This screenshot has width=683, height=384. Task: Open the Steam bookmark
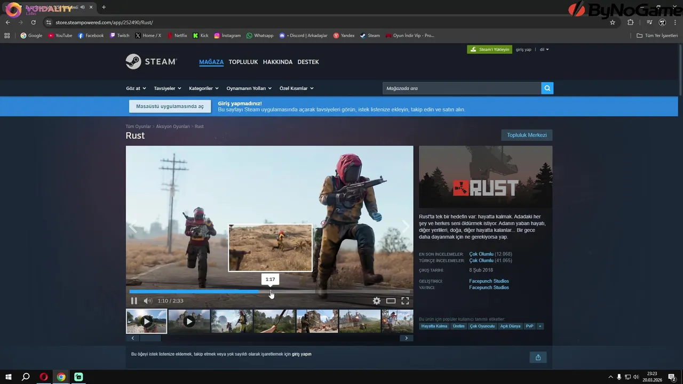point(370,36)
